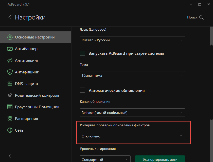Viewport: 213px width, 162px height.
Task: Click the Антитрекинг crossed-eye icon
Action: [10, 60]
